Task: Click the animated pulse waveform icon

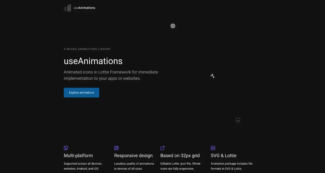Action: point(212,76)
